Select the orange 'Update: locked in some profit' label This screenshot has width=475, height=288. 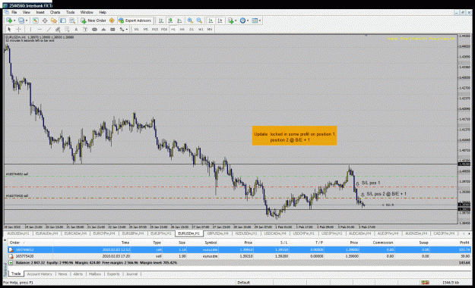click(294, 136)
